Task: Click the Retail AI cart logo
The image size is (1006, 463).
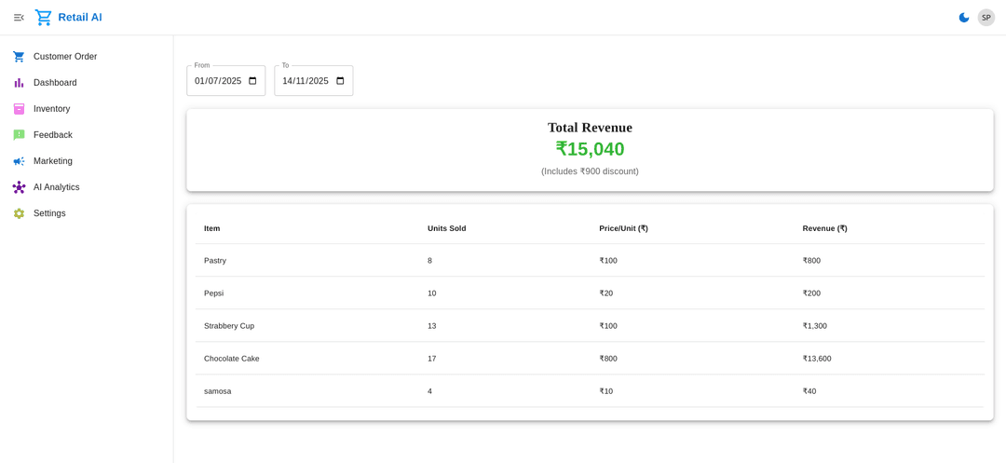Action: [x=44, y=18]
